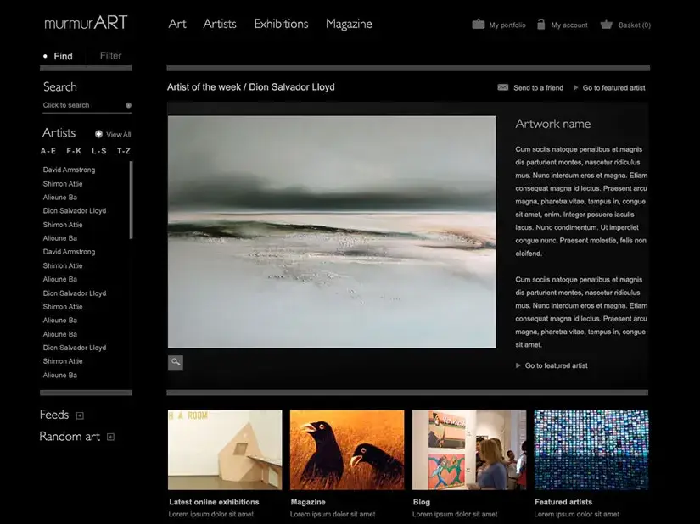Click the murmurART logo
This screenshot has width=700, height=524.
[x=86, y=23]
